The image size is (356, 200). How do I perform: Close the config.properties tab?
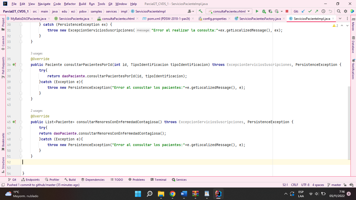pyautogui.click(x=229, y=19)
